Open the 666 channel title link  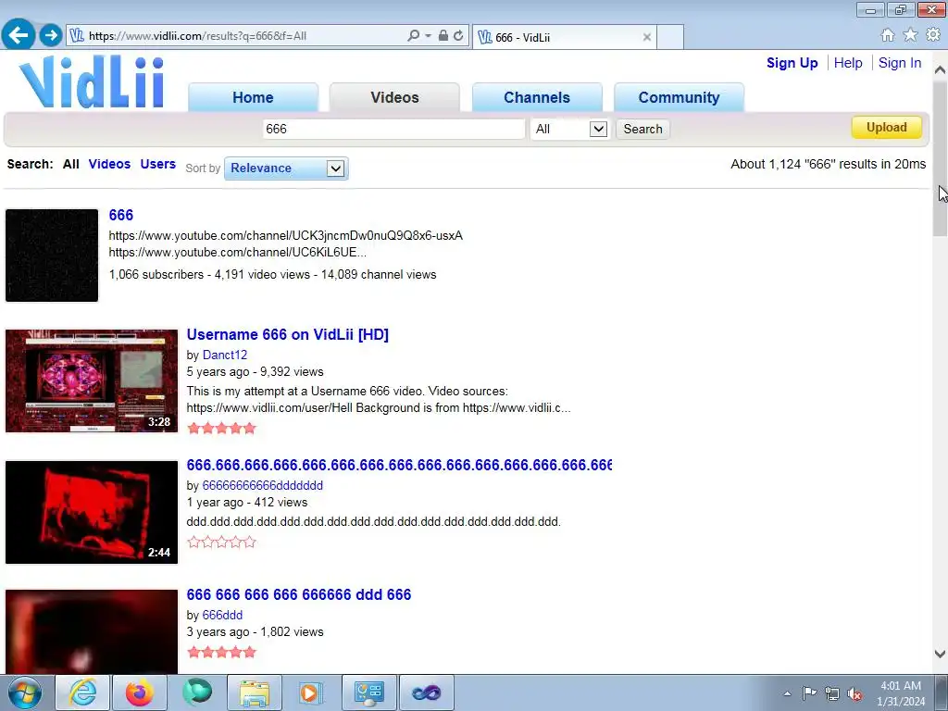[121, 215]
